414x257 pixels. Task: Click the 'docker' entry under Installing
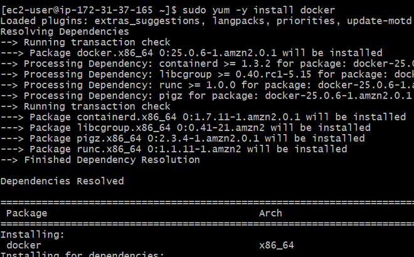pos(24,244)
